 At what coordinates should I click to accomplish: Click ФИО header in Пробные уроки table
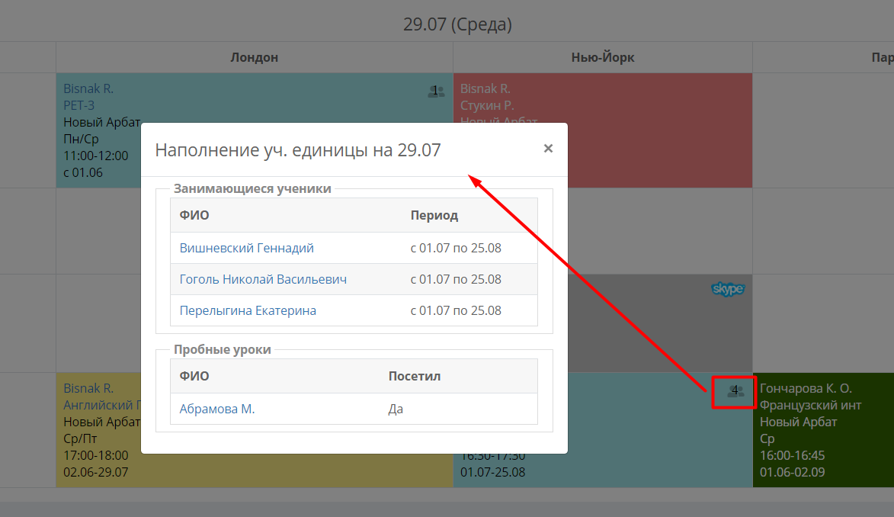[194, 377]
